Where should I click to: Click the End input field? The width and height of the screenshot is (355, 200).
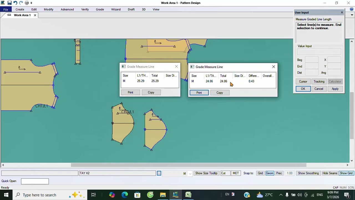(x=311, y=66)
